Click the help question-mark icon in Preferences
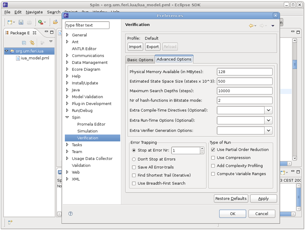The height and width of the screenshot is (230, 305). 70,214
